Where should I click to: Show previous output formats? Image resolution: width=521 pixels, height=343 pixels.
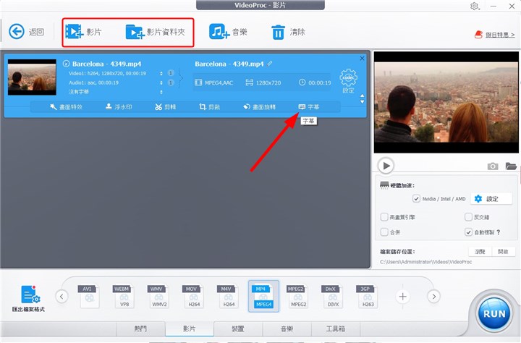(62, 296)
